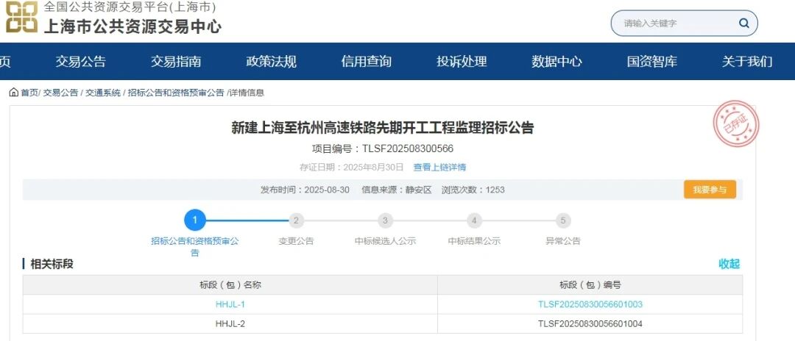Click 交通系统 in the breadcrumb
The width and height of the screenshot is (795, 341).
click(x=102, y=93)
